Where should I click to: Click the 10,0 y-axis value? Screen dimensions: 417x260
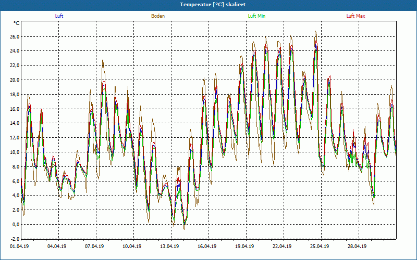pos(15,152)
